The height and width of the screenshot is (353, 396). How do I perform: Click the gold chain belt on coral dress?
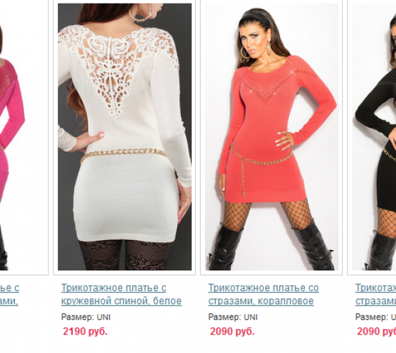click(260, 157)
